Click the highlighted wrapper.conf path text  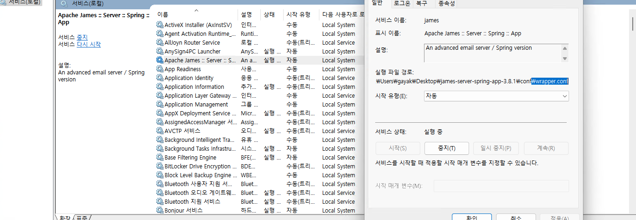coord(550,81)
